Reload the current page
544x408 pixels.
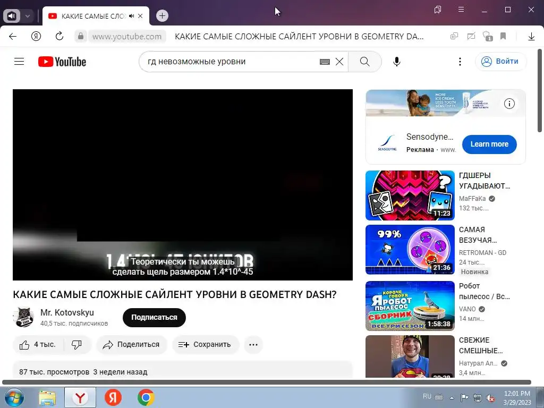[59, 36]
